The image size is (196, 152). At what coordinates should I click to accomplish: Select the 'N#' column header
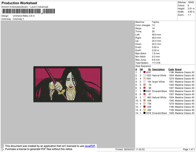pos(141,69)
